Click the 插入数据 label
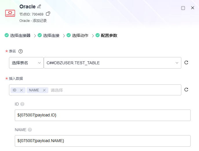Image resolution: width=199 pixels, height=151 pixels. coord(16,79)
